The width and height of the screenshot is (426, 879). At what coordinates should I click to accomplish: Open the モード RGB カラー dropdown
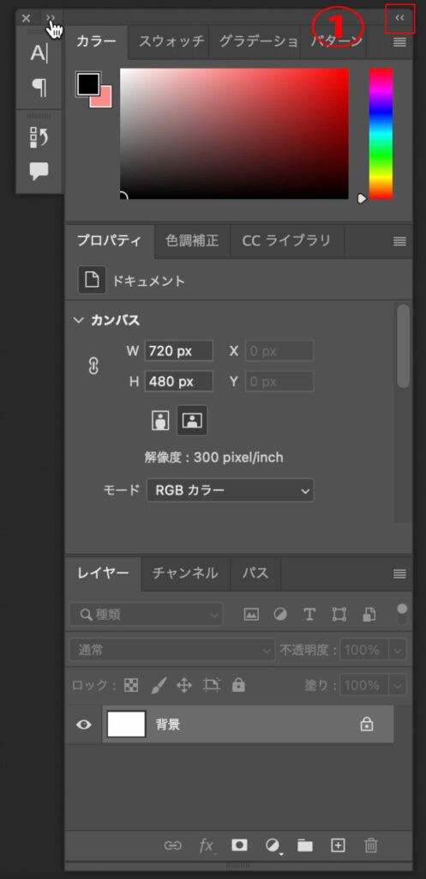(x=230, y=490)
